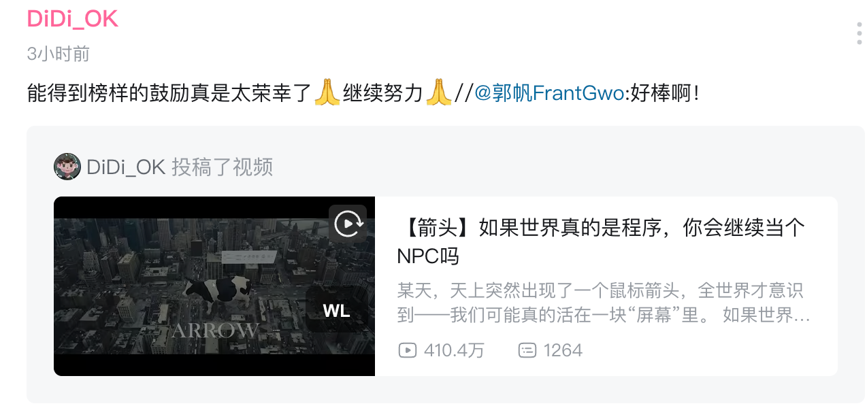This screenshot has width=867, height=408.
Task: Click the 投稿了视频 label
Action: (x=223, y=167)
